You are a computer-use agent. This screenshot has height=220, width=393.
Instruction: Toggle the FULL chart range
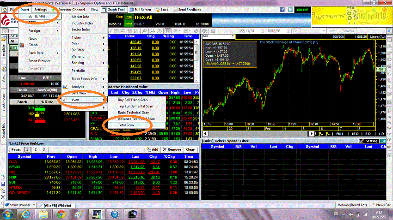[340, 134]
